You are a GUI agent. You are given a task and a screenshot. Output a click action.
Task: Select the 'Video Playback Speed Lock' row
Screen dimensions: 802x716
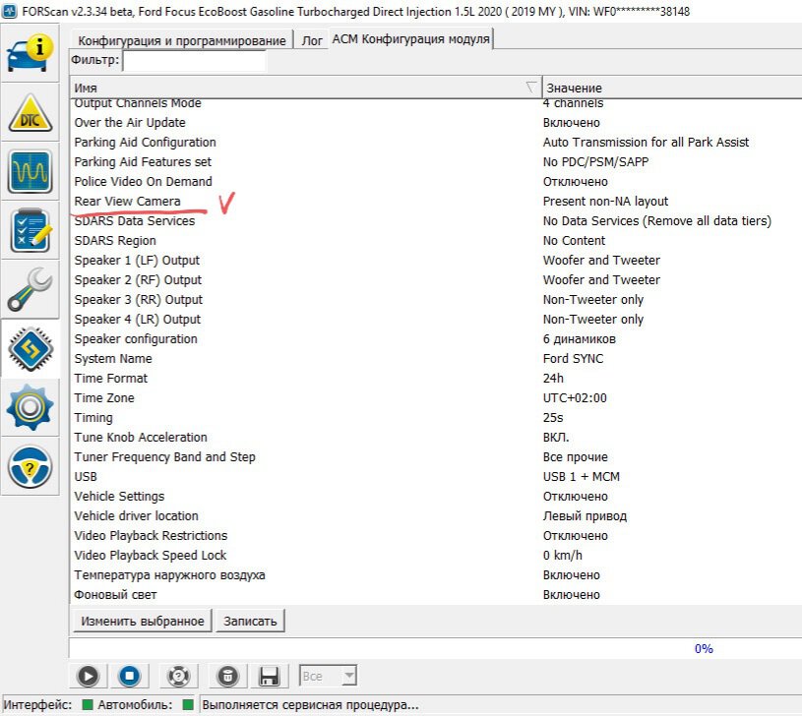[436, 556]
